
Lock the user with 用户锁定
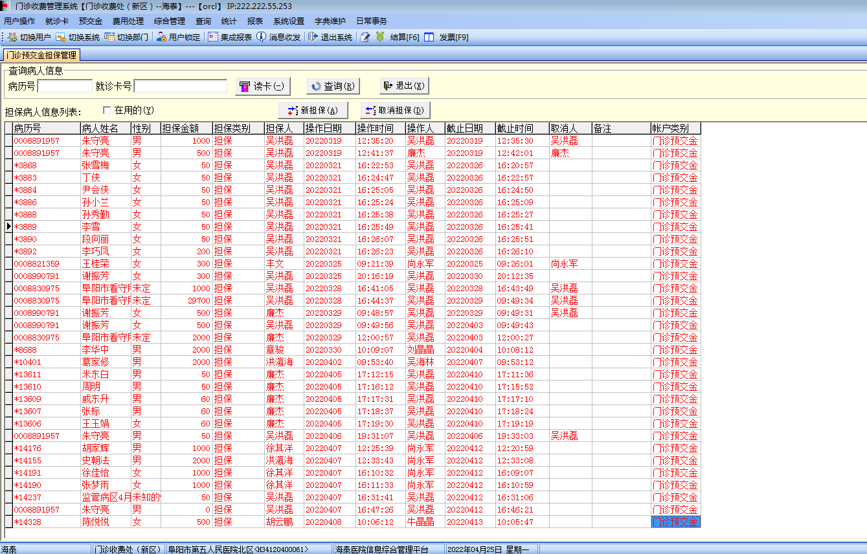(x=178, y=38)
